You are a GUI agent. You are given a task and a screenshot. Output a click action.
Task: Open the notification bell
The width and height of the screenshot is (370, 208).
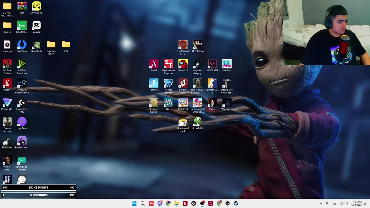point(365,203)
